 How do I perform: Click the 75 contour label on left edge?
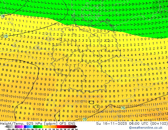pos(6,36)
